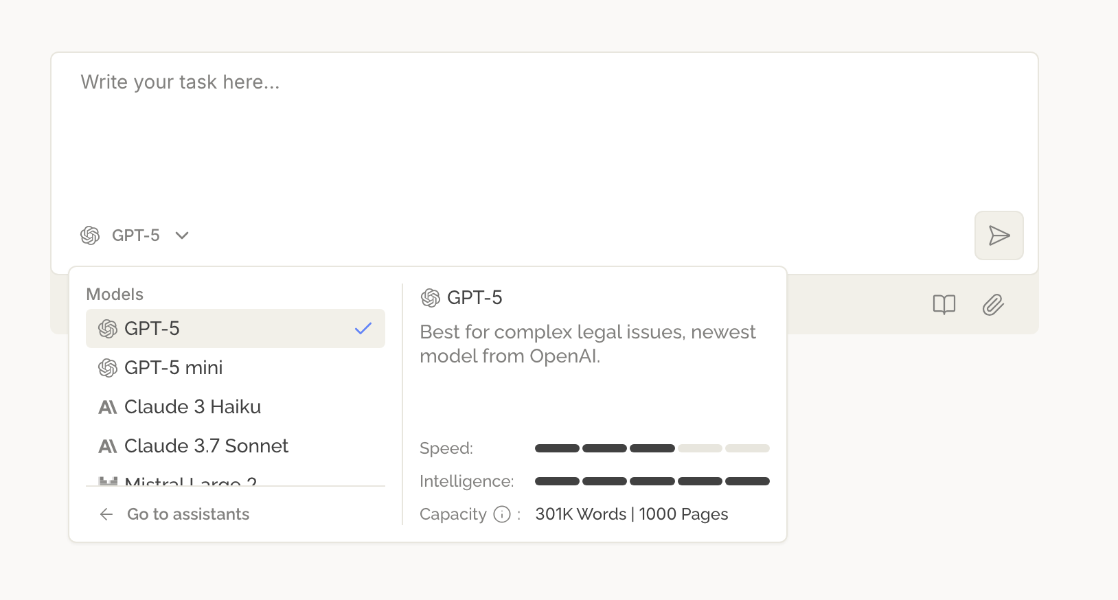Go to assistants link
The width and height of the screenshot is (1118, 600).
tap(188, 514)
